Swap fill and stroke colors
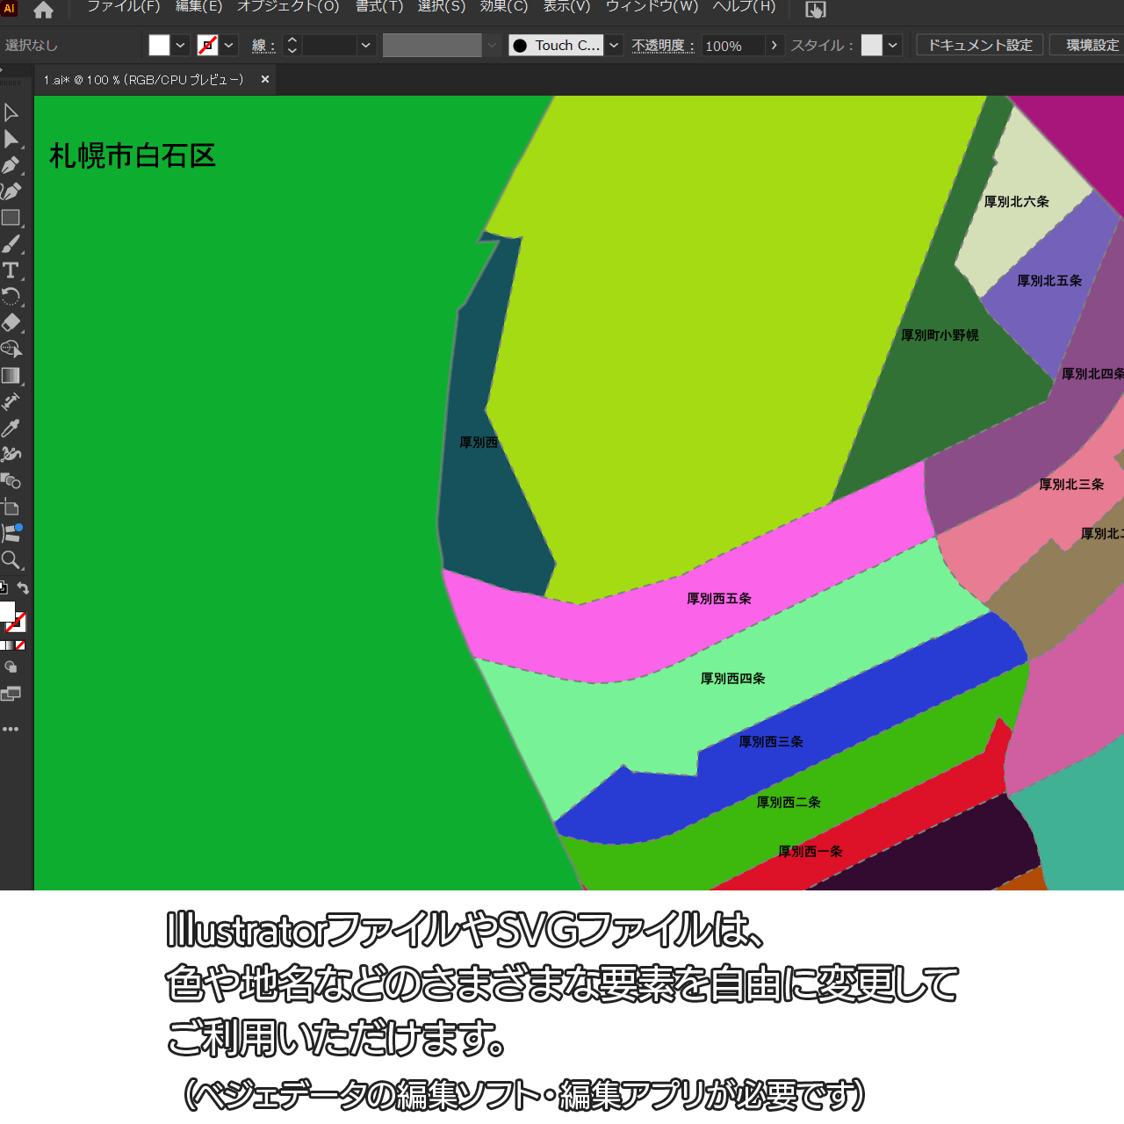 24,588
